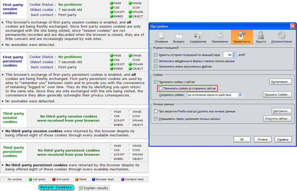297x191 pixels.
Task: Click the Отмена button
Action: (262, 139)
